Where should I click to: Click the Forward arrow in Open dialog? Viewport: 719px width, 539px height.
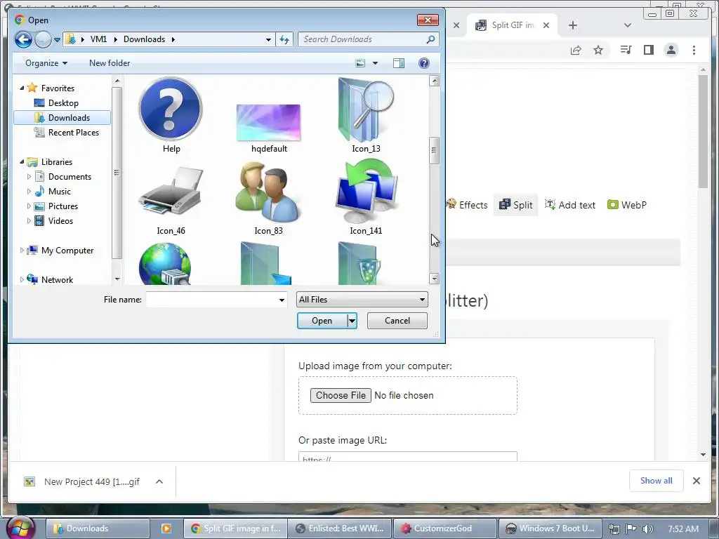[x=43, y=39]
